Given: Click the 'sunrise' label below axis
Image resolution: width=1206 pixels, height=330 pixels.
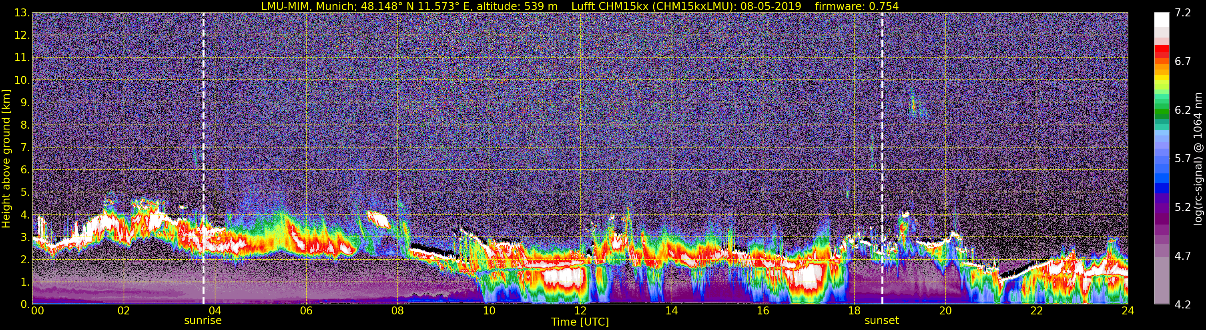Looking at the screenshot, I should coord(203,321).
